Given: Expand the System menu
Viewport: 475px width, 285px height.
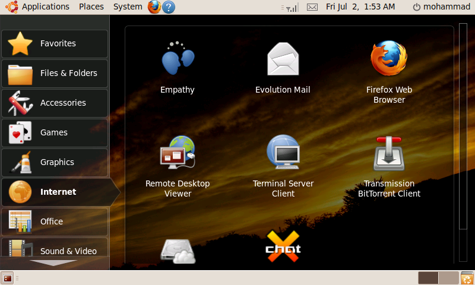Looking at the screenshot, I should click(x=128, y=7).
